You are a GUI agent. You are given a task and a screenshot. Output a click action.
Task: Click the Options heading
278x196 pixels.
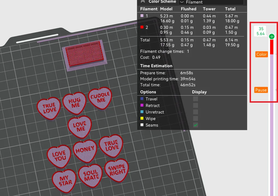pos(148,92)
